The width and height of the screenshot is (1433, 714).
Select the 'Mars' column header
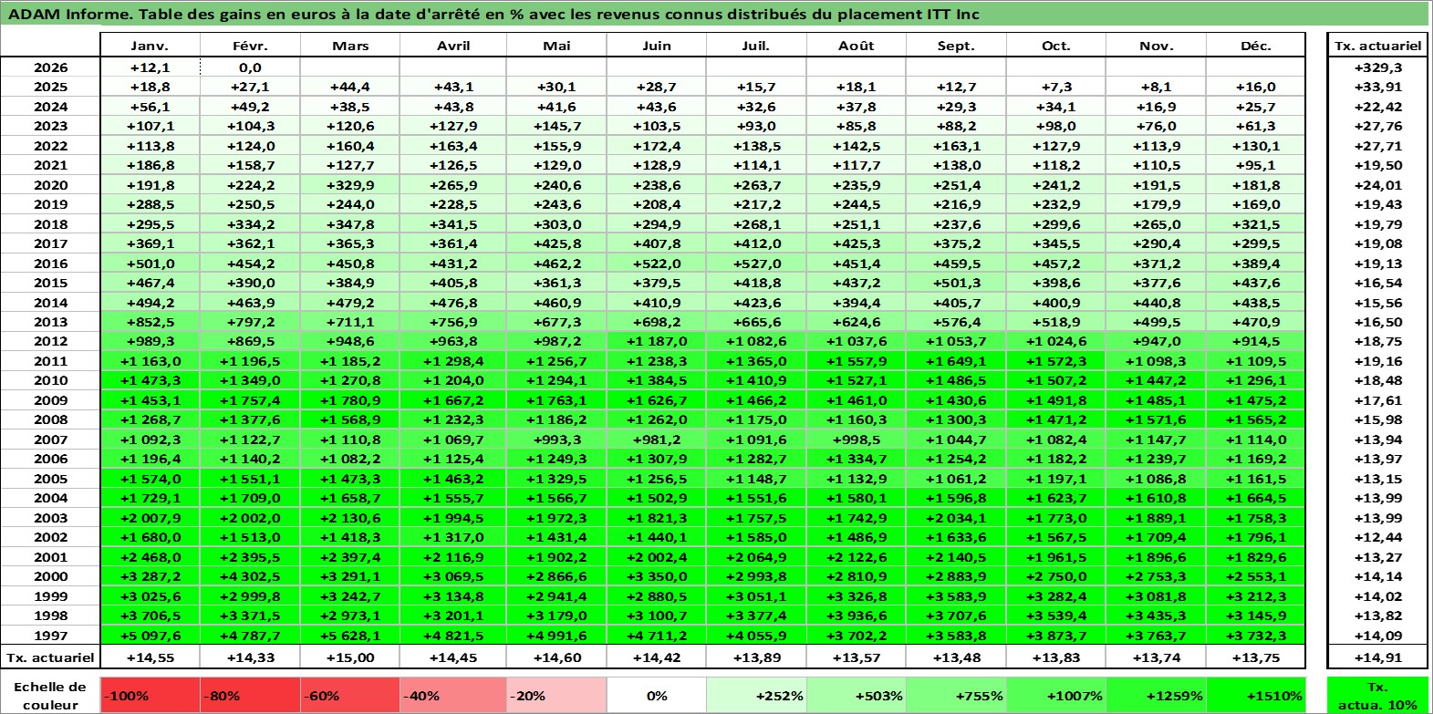click(350, 46)
